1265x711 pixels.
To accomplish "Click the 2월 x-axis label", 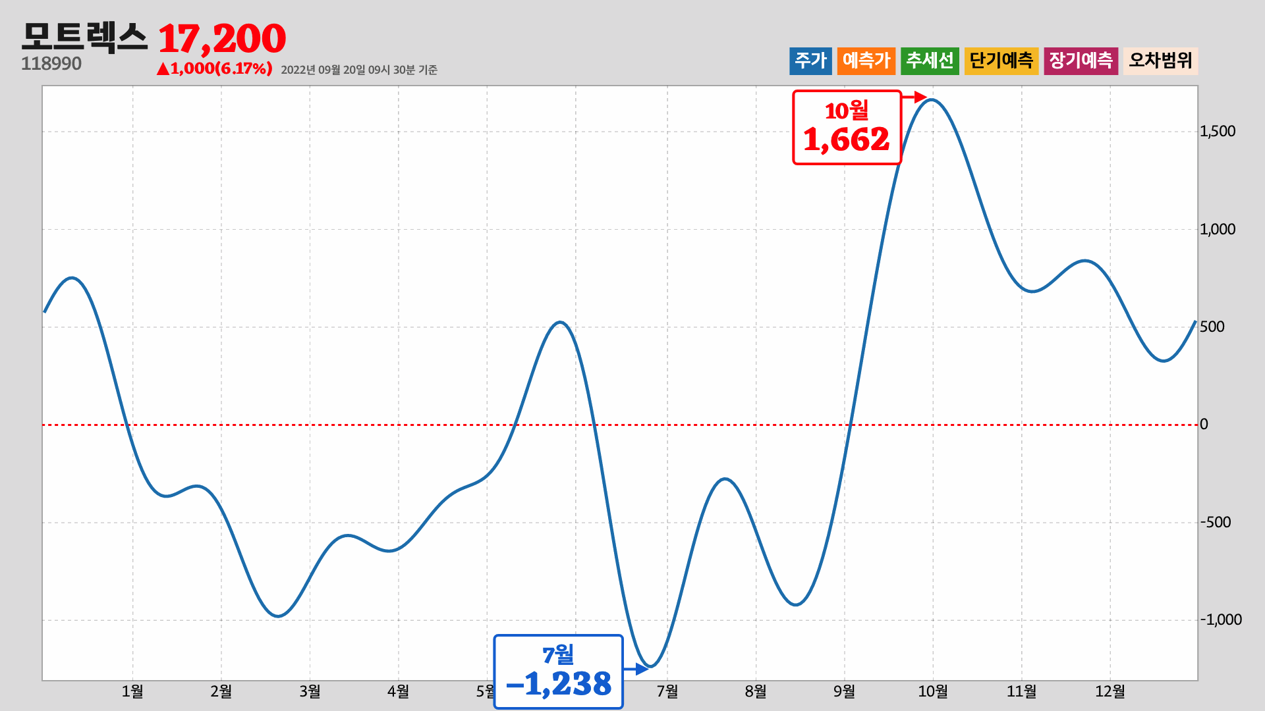I will (221, 691).
